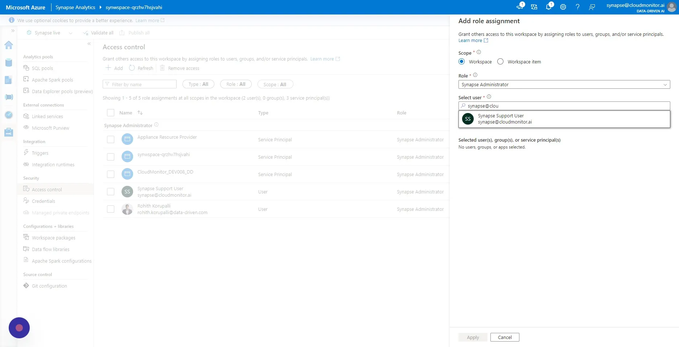The image size is (679, 347).
Task: Click the Scope info icon
Action: click(x=479, y=52)
